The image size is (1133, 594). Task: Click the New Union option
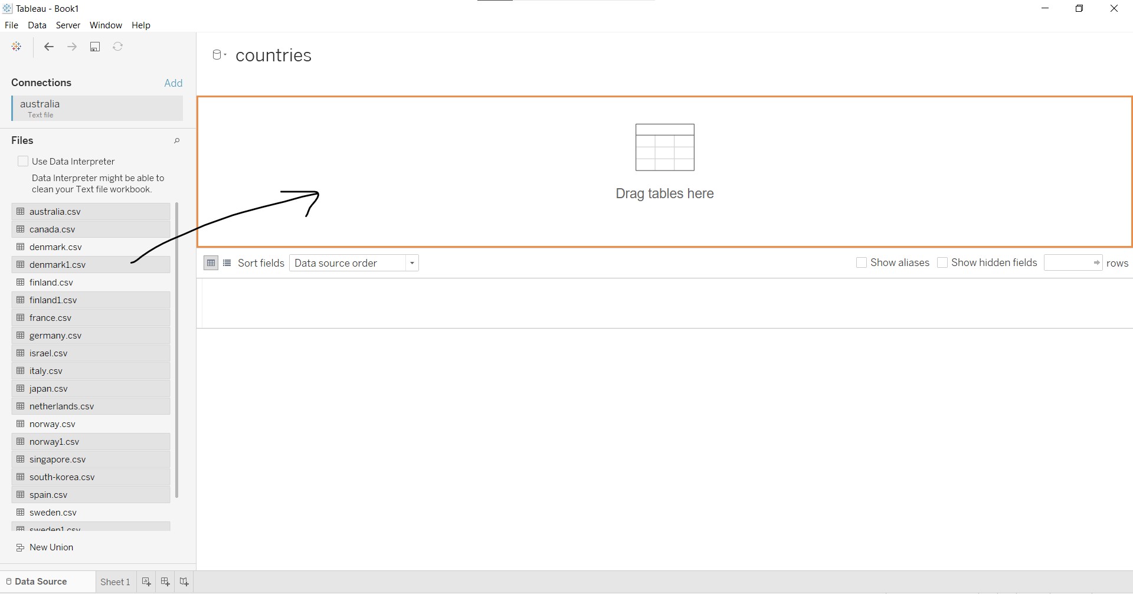pos(51,547)
